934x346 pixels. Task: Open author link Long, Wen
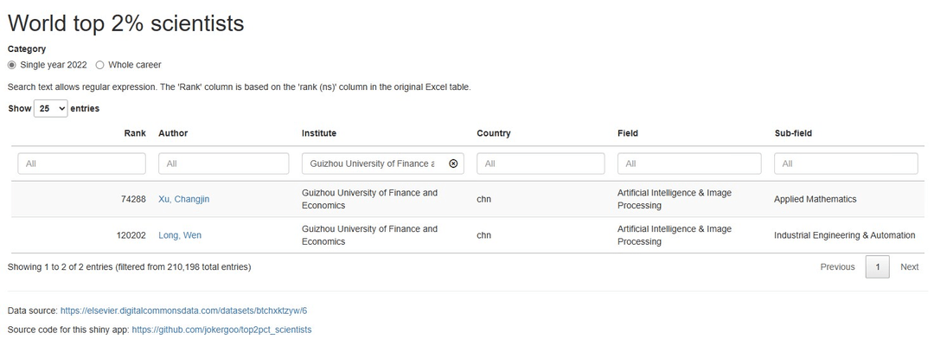pos(180,235)
